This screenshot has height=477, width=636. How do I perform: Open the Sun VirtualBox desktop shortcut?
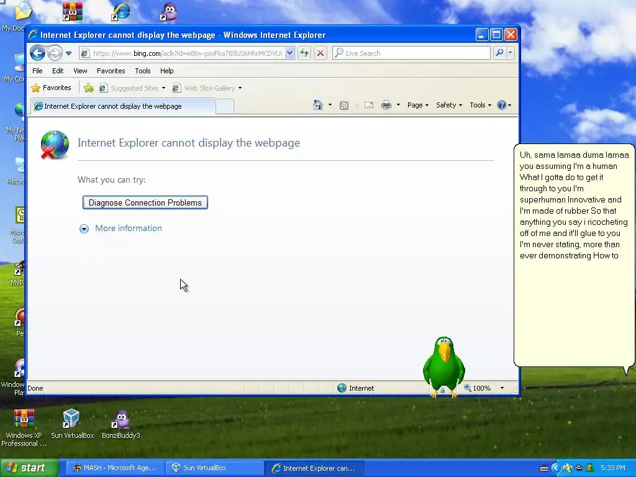pyautogui.click(x=72, y=424)
